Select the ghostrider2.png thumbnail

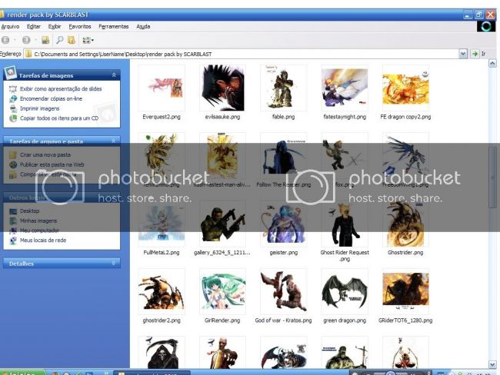point(162,291)
